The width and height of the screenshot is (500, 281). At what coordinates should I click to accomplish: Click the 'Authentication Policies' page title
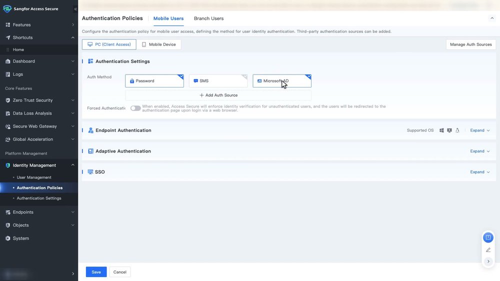pyautogui.click(x=112, y=18)
